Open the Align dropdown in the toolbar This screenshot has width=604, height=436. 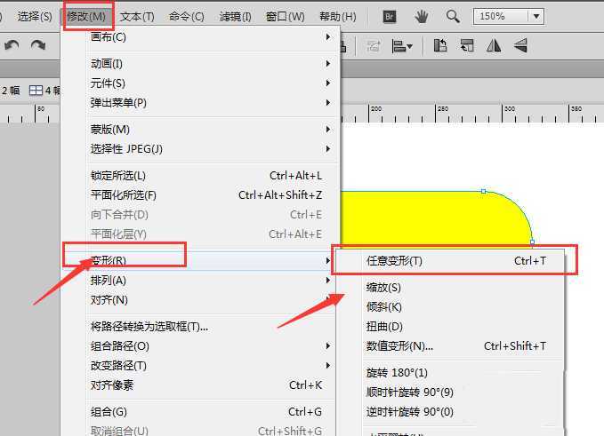pos(402,46)
